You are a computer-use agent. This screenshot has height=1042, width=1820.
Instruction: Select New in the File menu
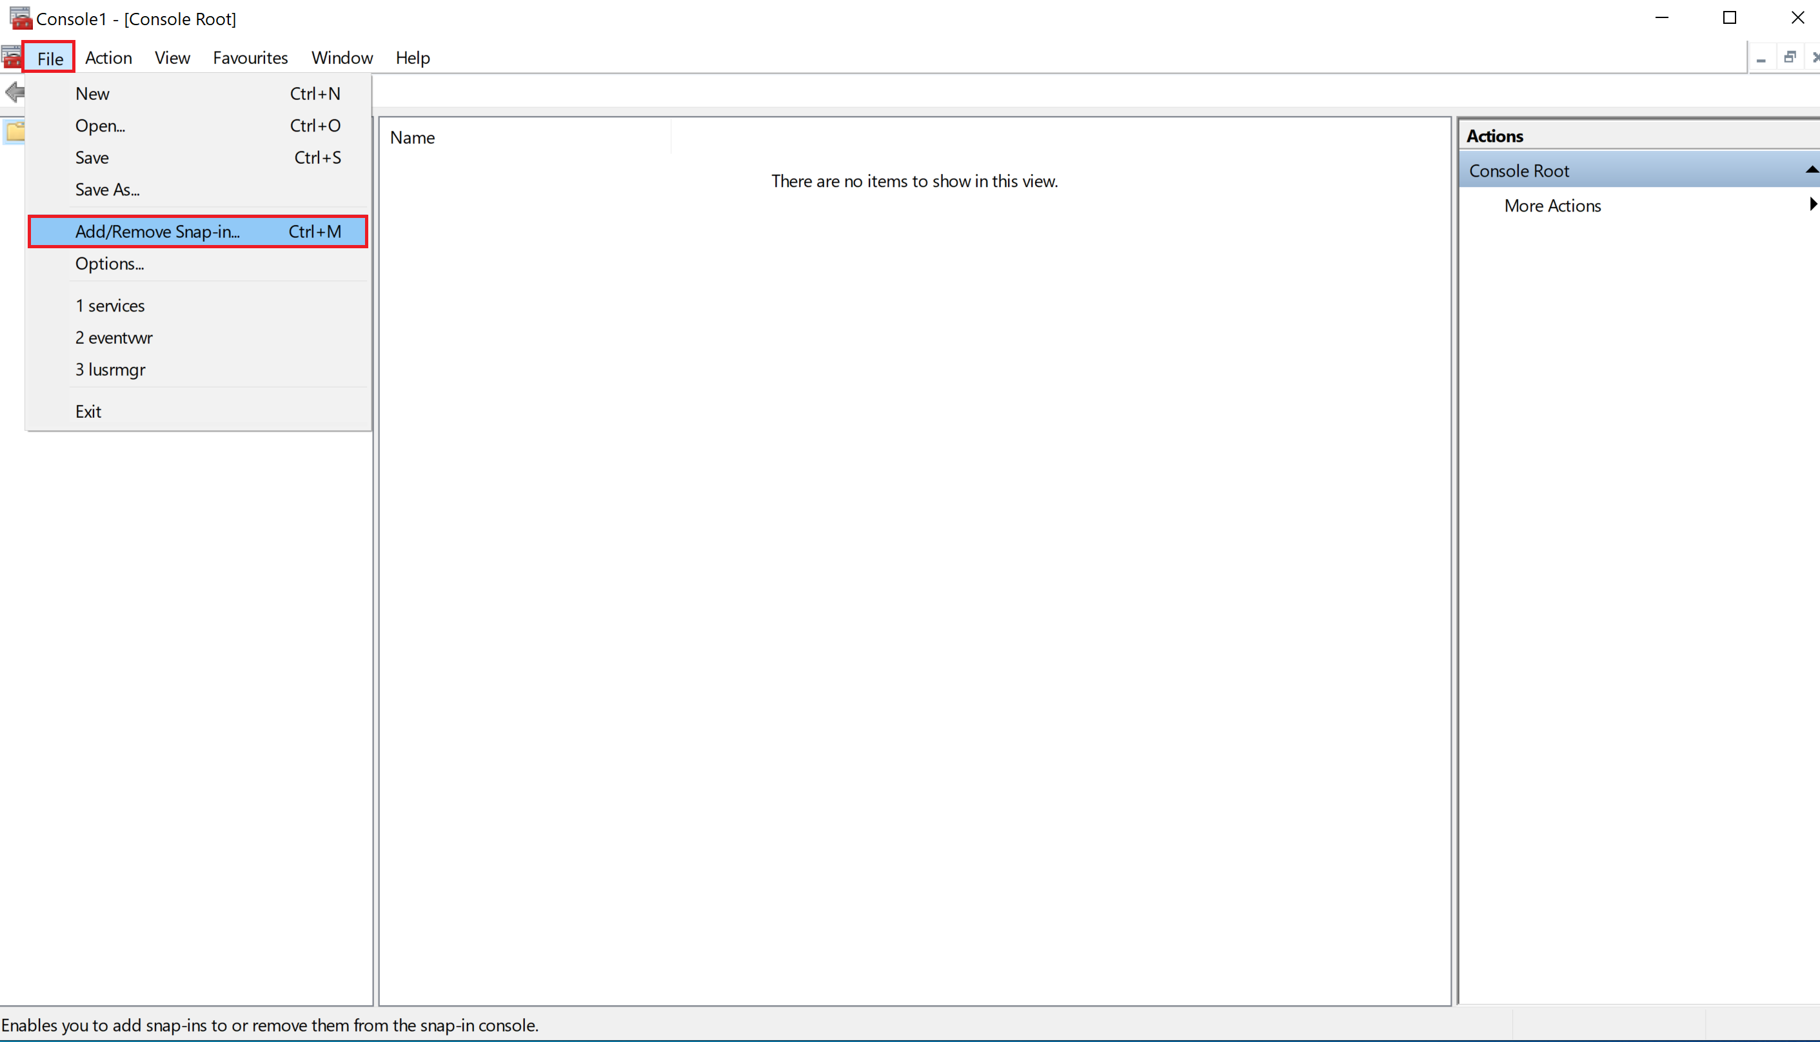(x=93, y=93)
